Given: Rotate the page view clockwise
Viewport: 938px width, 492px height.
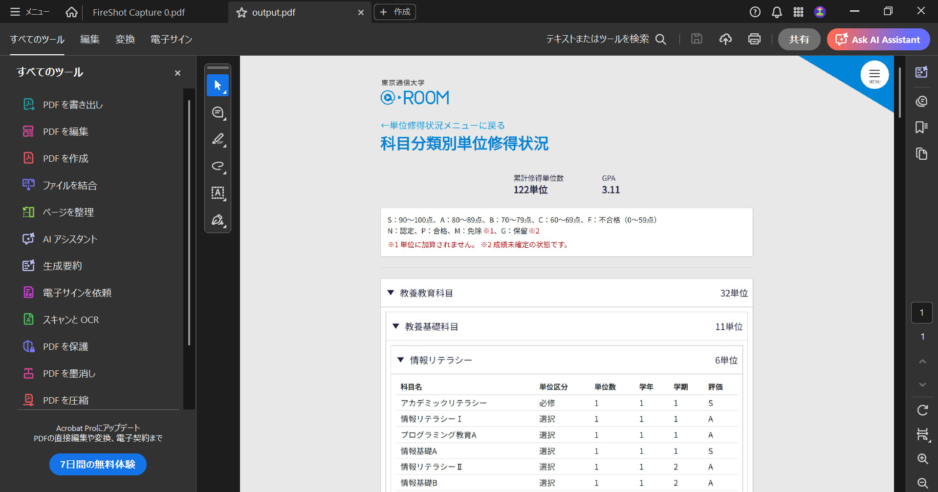Looking at the screenshot, I should [922, 410].
